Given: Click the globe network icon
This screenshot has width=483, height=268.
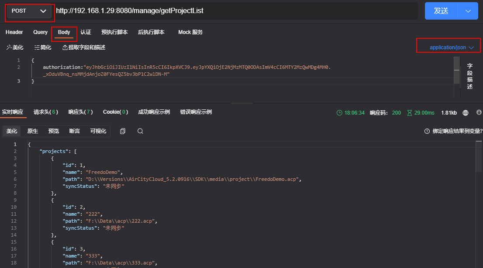Looking at the screenshot, I should coord(466,113).
